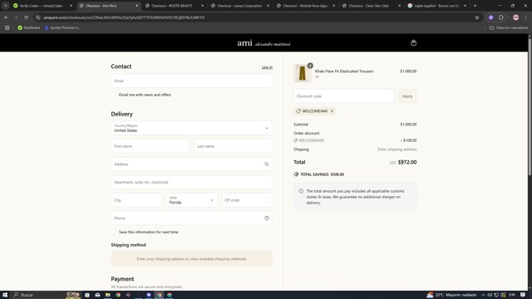Click the Total amount $972.00
Screen dimensions: 532x299
click(407, 163)
